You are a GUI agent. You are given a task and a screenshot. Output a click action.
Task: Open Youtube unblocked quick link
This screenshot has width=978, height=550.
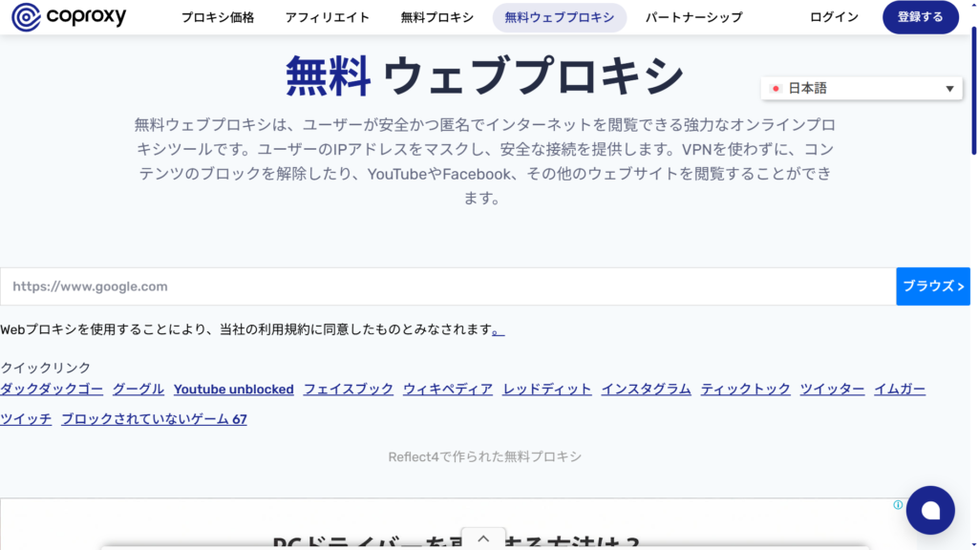(x=233, y=389)
